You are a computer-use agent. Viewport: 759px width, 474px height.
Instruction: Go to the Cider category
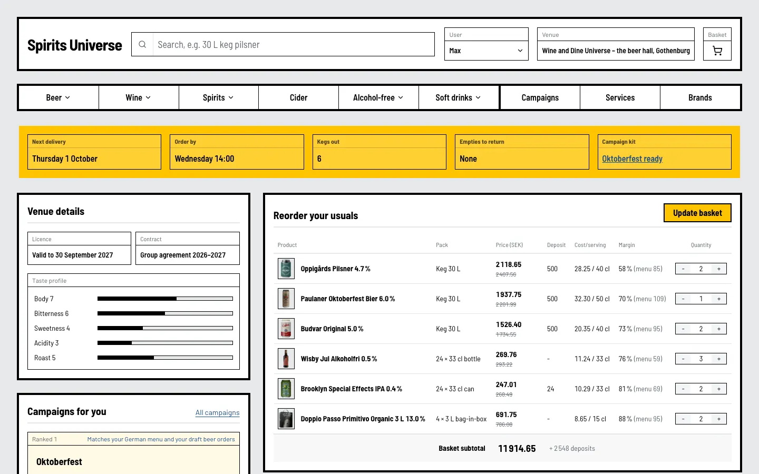[x=298, y=97]
